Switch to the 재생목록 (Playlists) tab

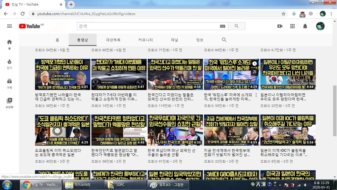[x=113, y=40]
